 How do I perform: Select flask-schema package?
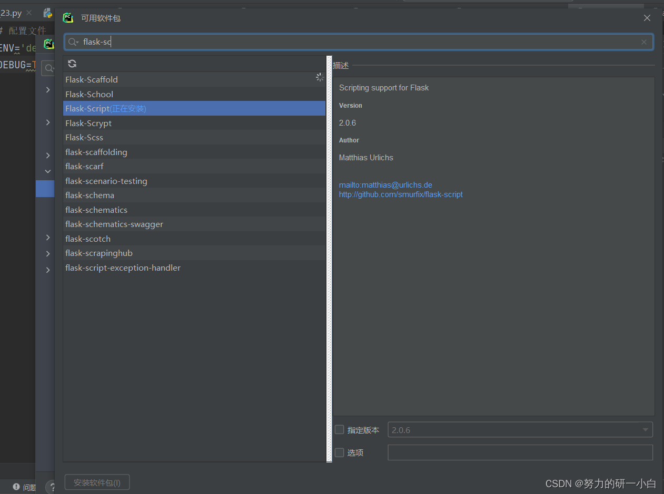pyautogui.click(x=194, y=195)
